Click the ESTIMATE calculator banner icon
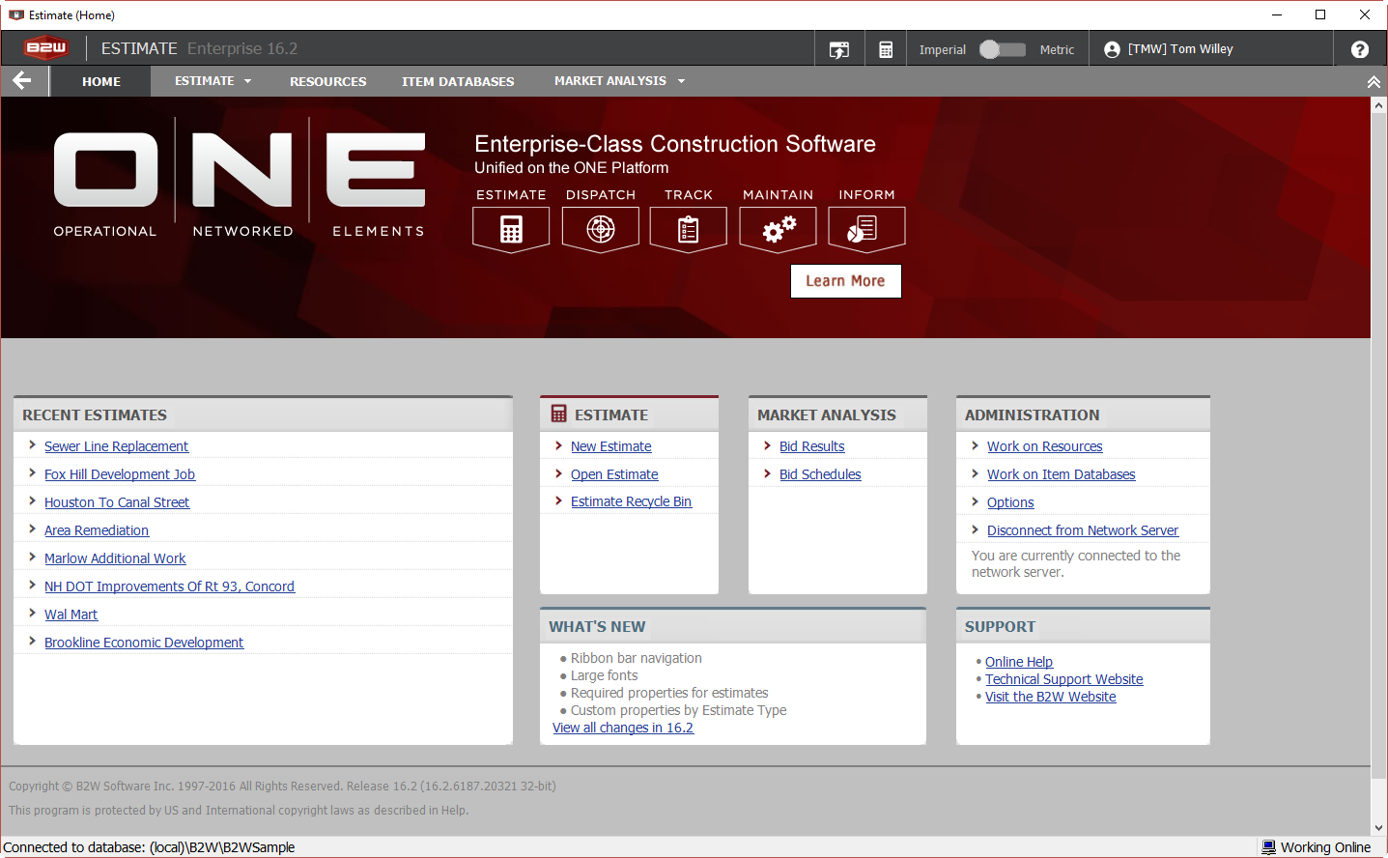This screenshot has width=1388, height=858. coord(511,229)
